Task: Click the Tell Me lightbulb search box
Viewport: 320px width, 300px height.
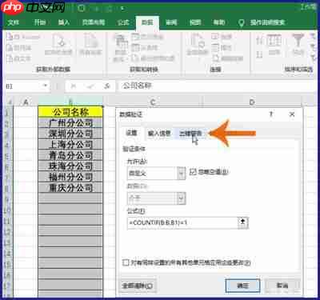Action: (262, 22)
